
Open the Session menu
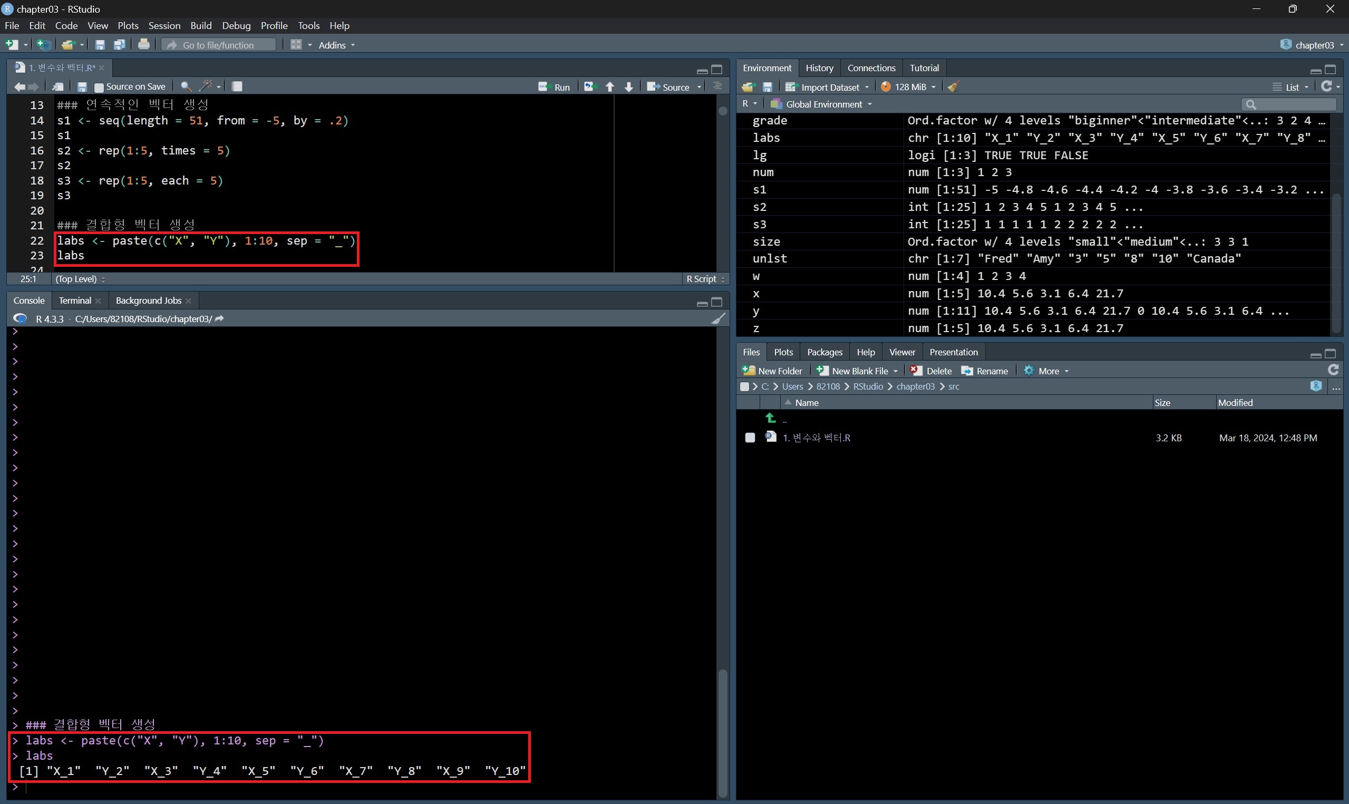(164, 25)
